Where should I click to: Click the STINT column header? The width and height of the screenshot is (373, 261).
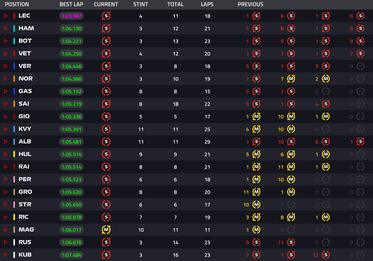tap(140, 5)
